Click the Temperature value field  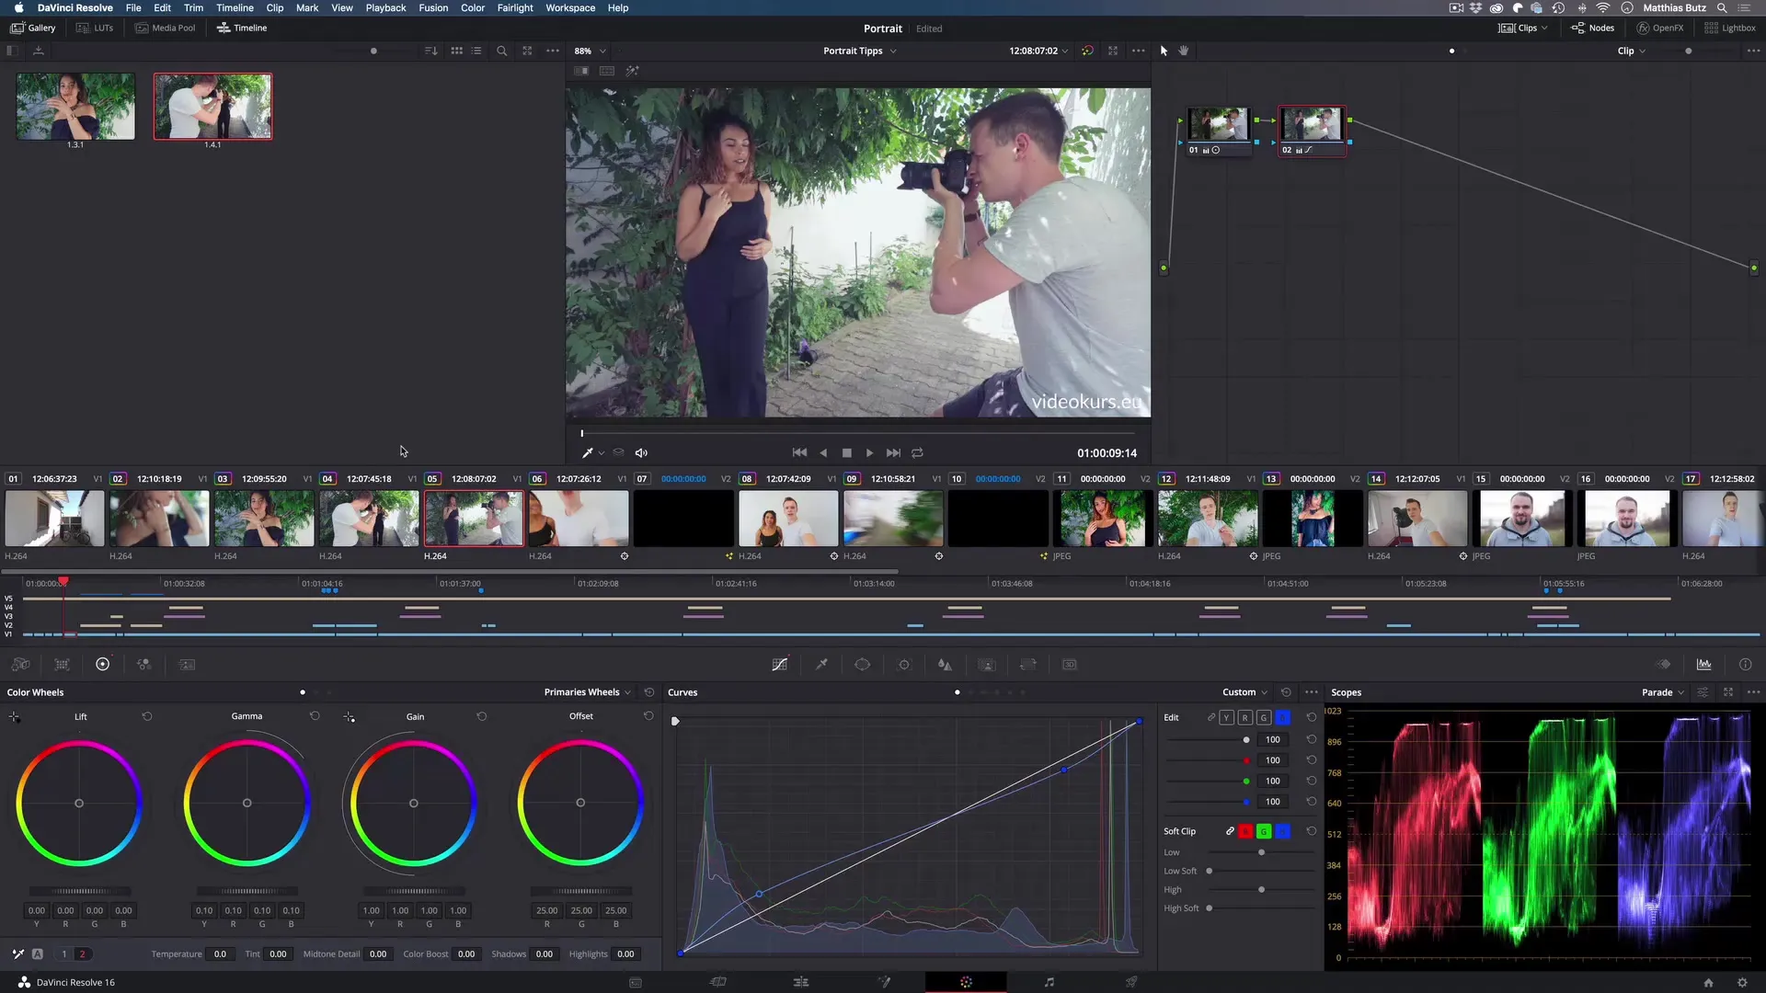[x=220, y=954]
